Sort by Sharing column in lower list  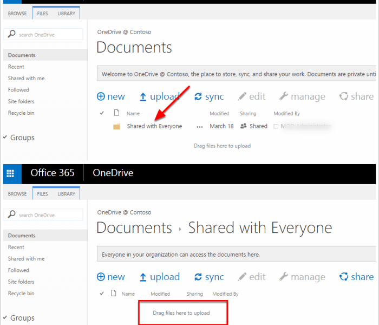[x=194, y=294]
